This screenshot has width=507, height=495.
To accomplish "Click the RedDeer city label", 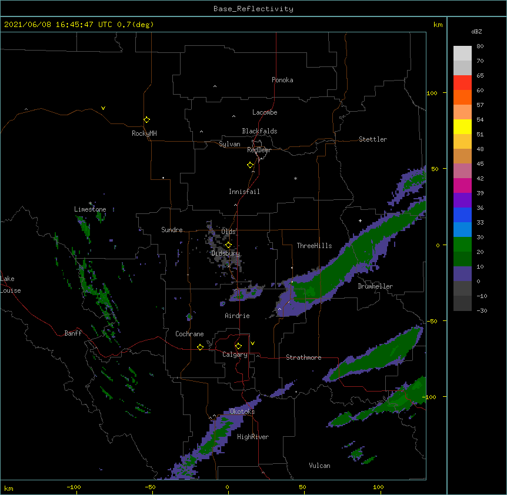I will (x=259, y=150).
